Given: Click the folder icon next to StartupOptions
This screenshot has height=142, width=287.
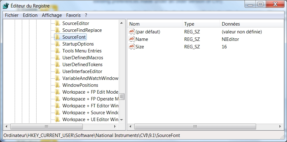Looking at the screenshot, I should (57, 44).
